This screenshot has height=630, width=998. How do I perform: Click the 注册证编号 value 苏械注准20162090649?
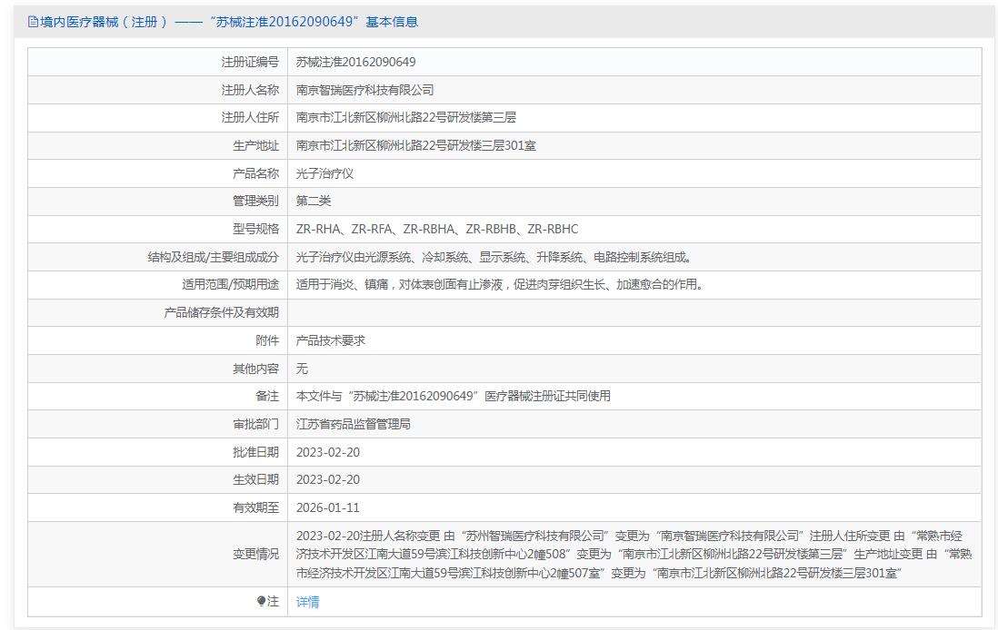tap(355, 63)
